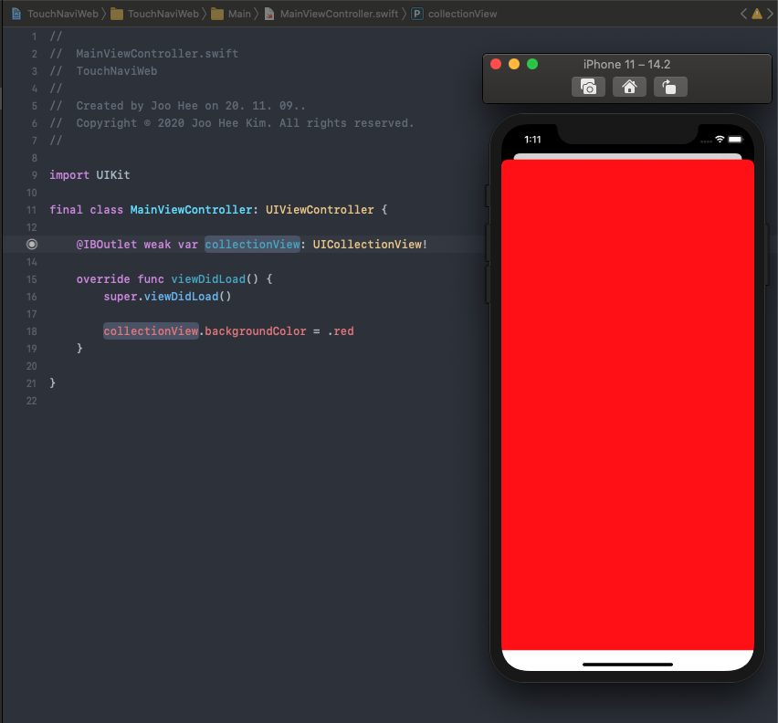Take a simulator screenshot with camera button
Viewport: 778px width, 723px height.
click(x=588, y=87)
